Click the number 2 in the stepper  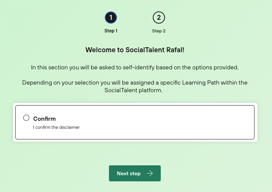[x=159, y=18]
